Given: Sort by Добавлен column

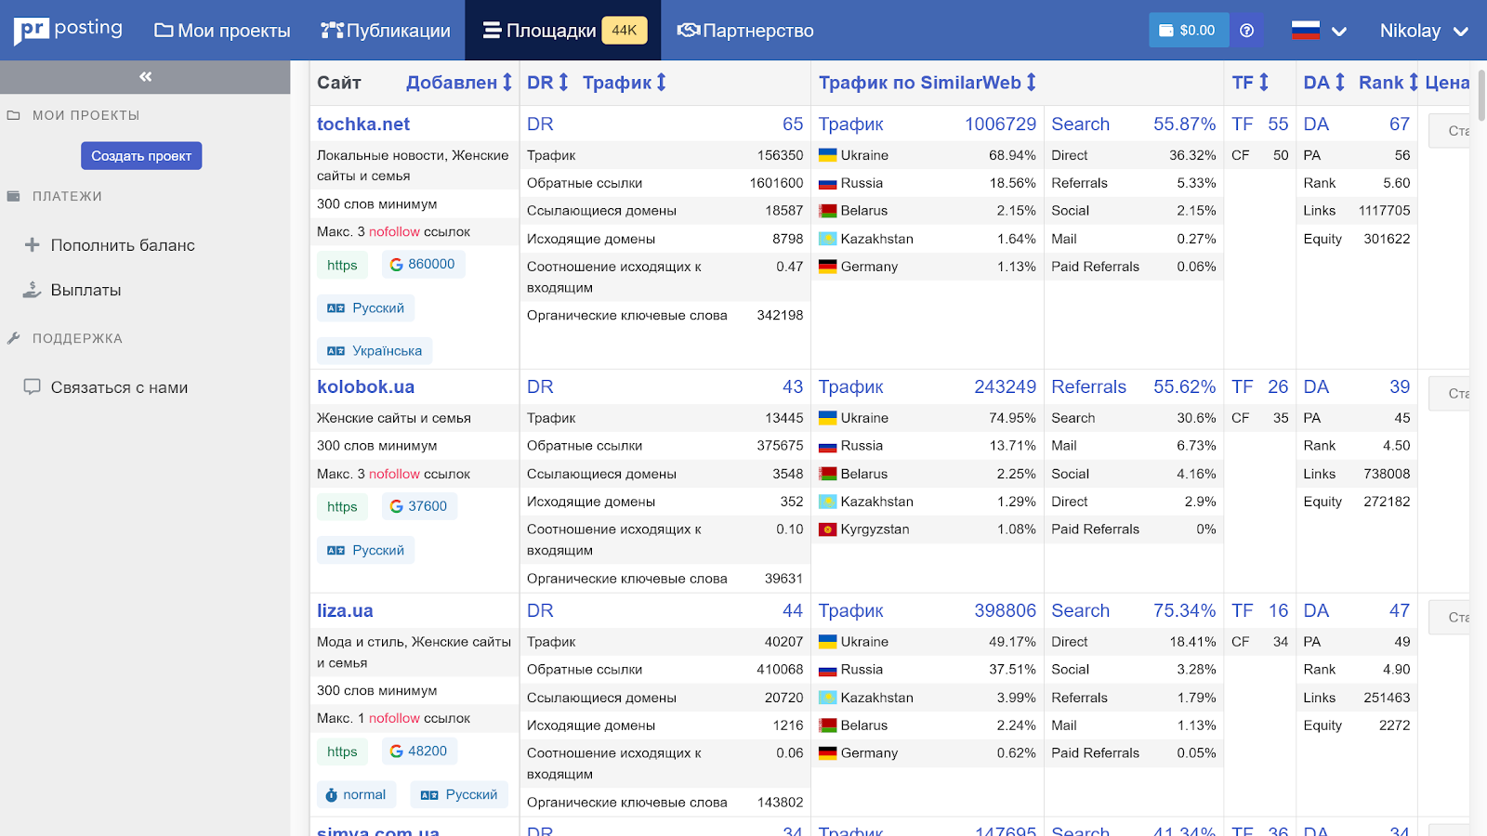Looking at the screenshot, I should click(459, 83).
